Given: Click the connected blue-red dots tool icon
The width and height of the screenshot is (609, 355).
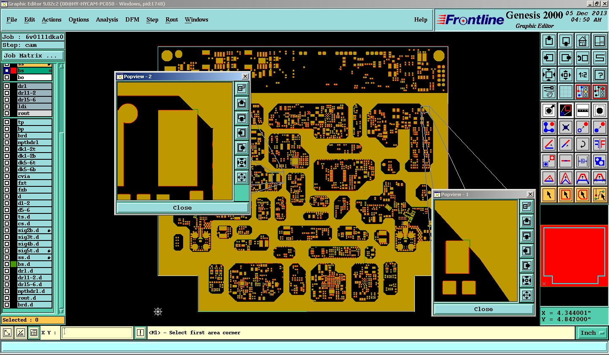Looking at the screenshot, I should click(549, 127).
